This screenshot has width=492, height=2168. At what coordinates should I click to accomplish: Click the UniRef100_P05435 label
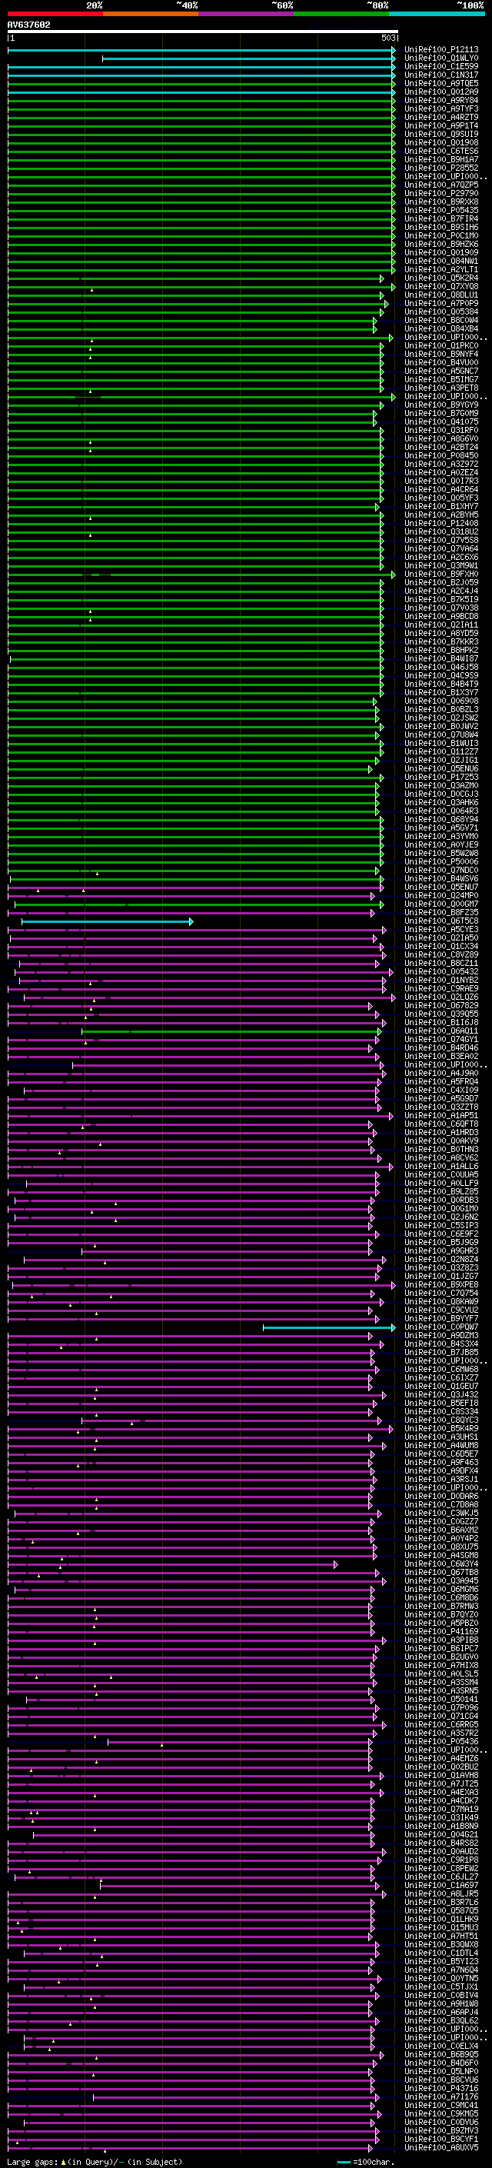point(440,211)
